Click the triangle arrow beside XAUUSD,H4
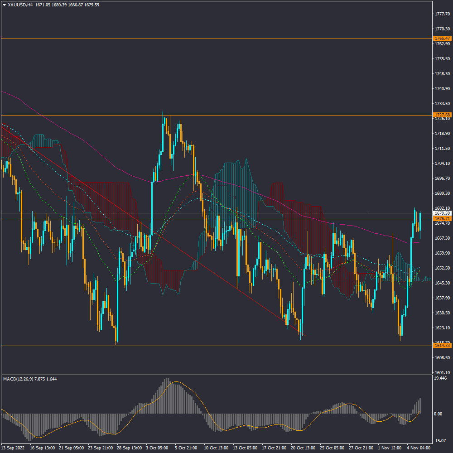453x453 pixels. point(4,5)
